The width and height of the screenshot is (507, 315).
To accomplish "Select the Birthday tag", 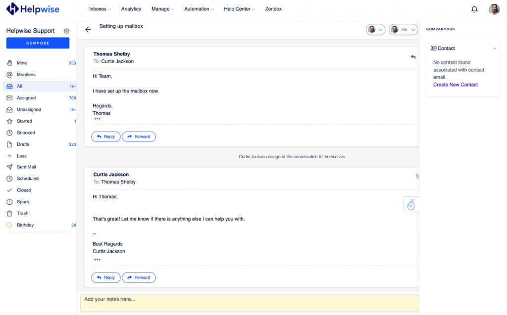I will point(25,225).
